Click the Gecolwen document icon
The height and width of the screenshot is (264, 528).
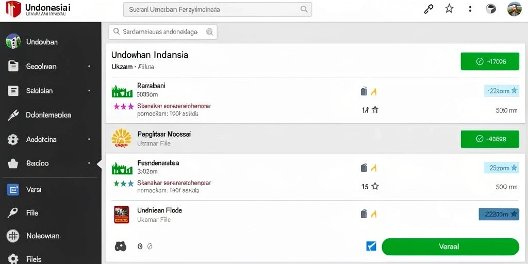13,66
